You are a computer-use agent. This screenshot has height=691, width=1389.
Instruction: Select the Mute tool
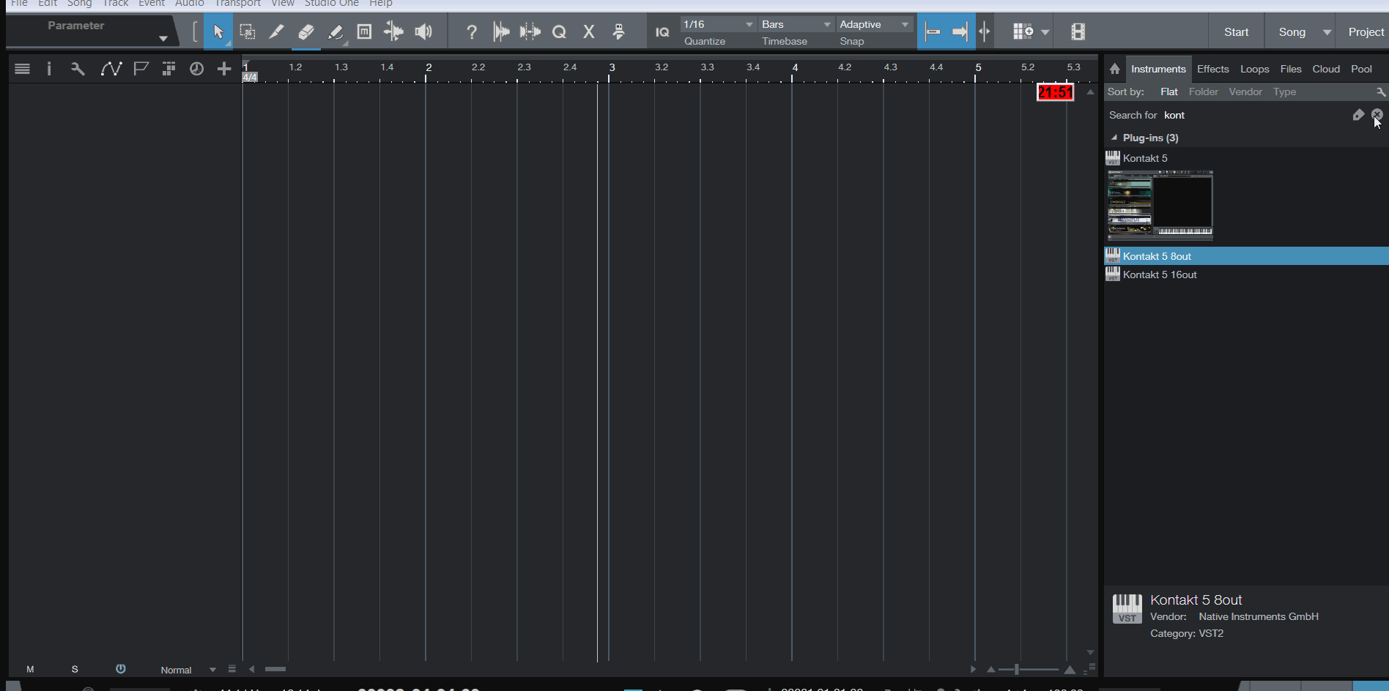[x=364, y=31]
